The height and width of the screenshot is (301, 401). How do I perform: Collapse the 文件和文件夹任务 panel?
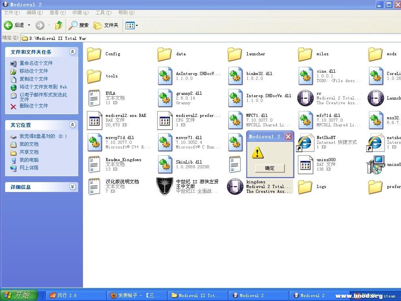tap(72, 52)
